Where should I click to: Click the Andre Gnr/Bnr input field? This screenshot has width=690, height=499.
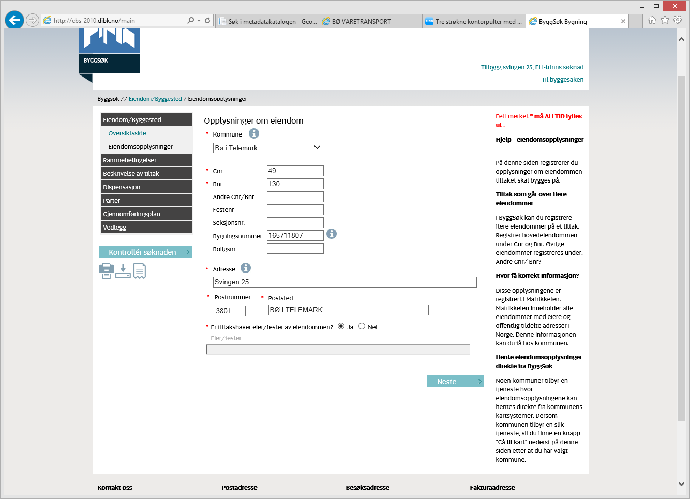(295, 196)
